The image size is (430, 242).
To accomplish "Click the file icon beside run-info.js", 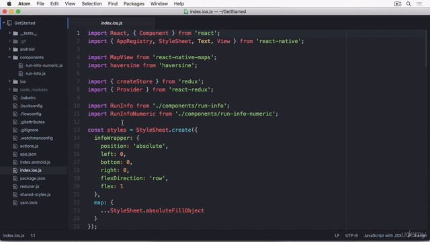I will [21, 74].
